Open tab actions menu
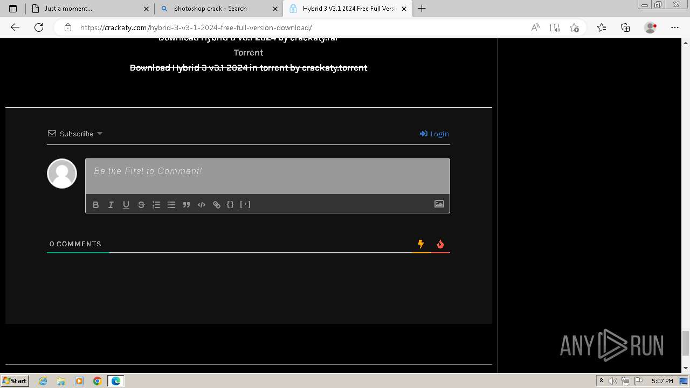The image size is (690, 388). [x=13, y=9]
